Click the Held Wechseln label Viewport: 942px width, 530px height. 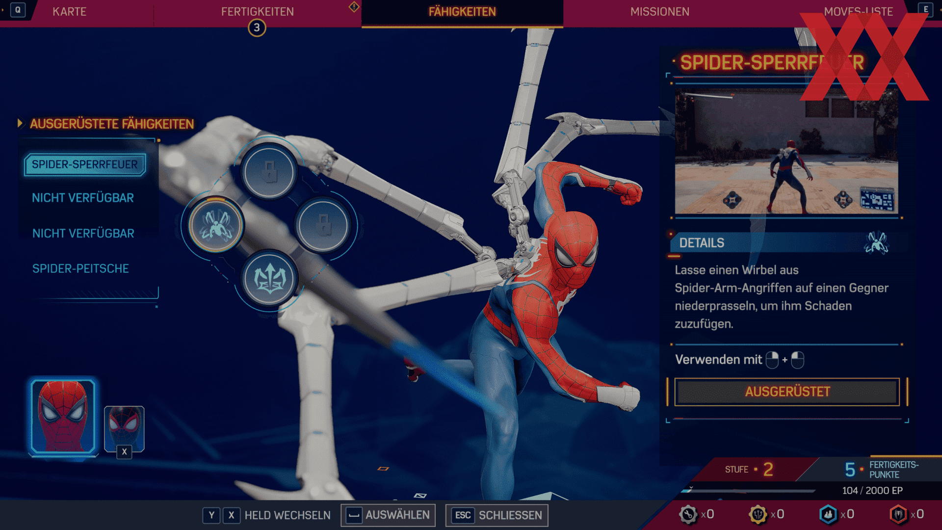click(288, 515)
